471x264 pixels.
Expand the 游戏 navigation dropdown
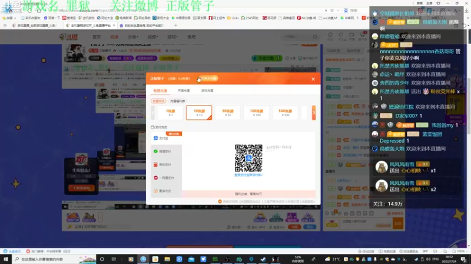click(x=173, y=37)
